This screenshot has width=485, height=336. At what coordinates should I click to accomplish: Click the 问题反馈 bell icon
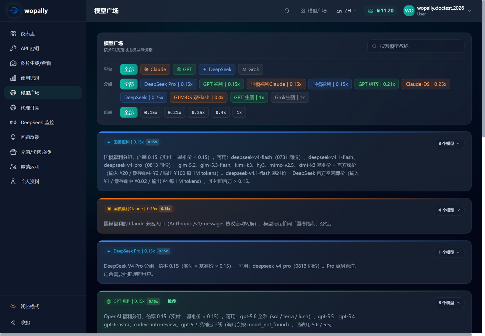pos(13,137)
